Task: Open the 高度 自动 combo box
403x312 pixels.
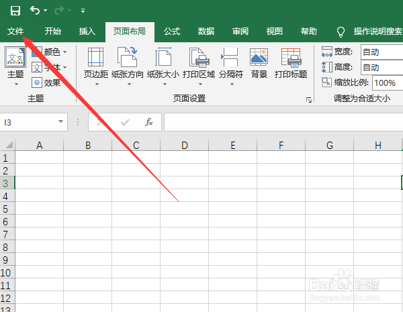Action: tap(382, 68)
